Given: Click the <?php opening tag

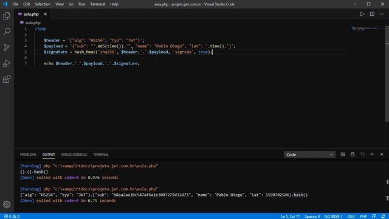Looking at the screenshot, I should pyautogui.click(x=40, y=29).
